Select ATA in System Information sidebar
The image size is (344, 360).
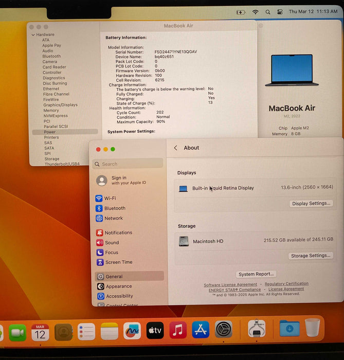46,40
